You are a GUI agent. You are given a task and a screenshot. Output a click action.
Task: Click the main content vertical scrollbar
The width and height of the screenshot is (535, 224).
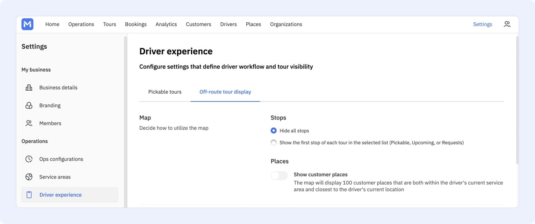click(517, 100)
